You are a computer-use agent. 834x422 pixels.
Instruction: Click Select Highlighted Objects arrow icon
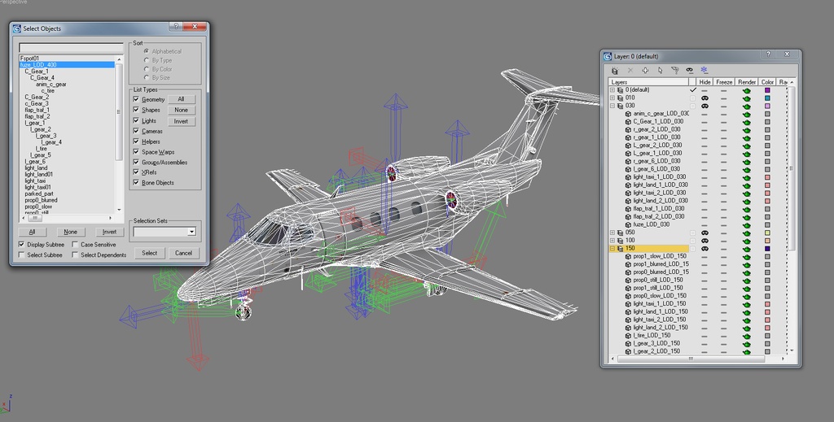(x=660, y=71)
